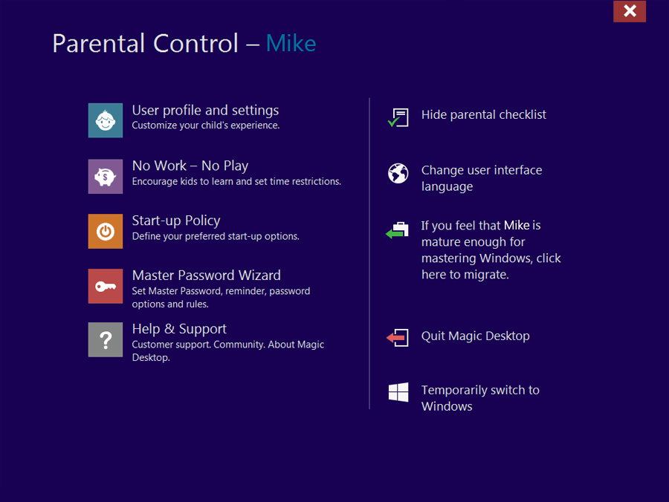Viewport: 669px width, 502px height.
Task: Open No Work – No Play settings
Action: pos(190,166)
